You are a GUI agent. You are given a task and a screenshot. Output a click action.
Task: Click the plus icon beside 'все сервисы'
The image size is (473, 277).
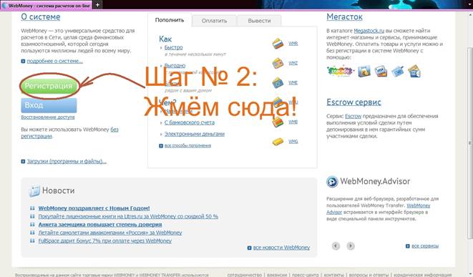408,246
